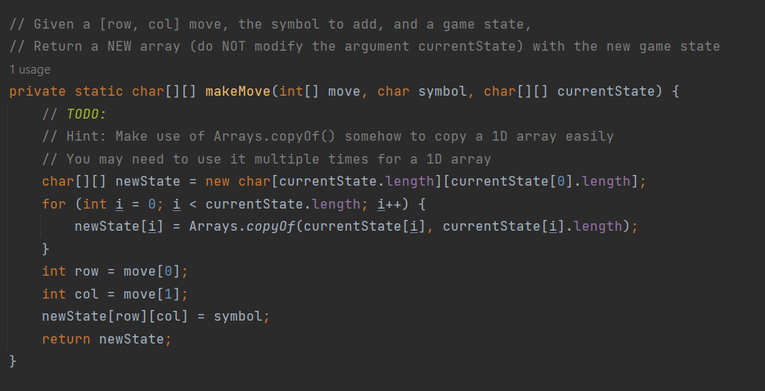Viewport: 765px width, 391px height.
Task: Click the '1 usage' inlay hint
Action: tap(29, 70)
